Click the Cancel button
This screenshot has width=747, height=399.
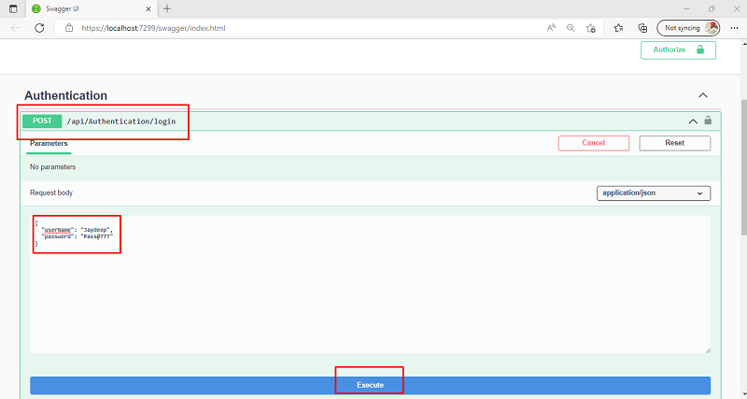[x=594, y=143]
